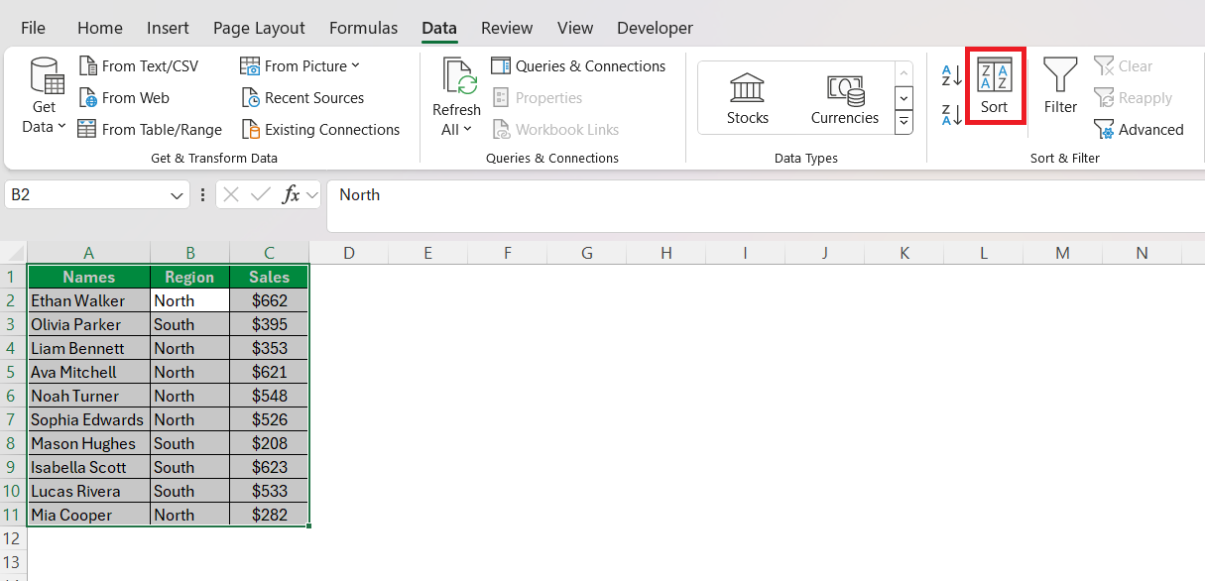This screenshot has height=581, width=1205.
Task: Select the Currencies data type
Action: [x=845, y=98]
